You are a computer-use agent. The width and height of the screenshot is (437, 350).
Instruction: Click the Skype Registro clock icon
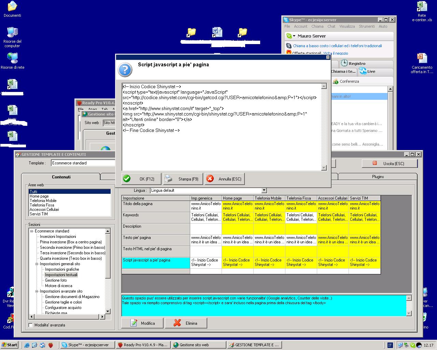[x=344, y=63]
